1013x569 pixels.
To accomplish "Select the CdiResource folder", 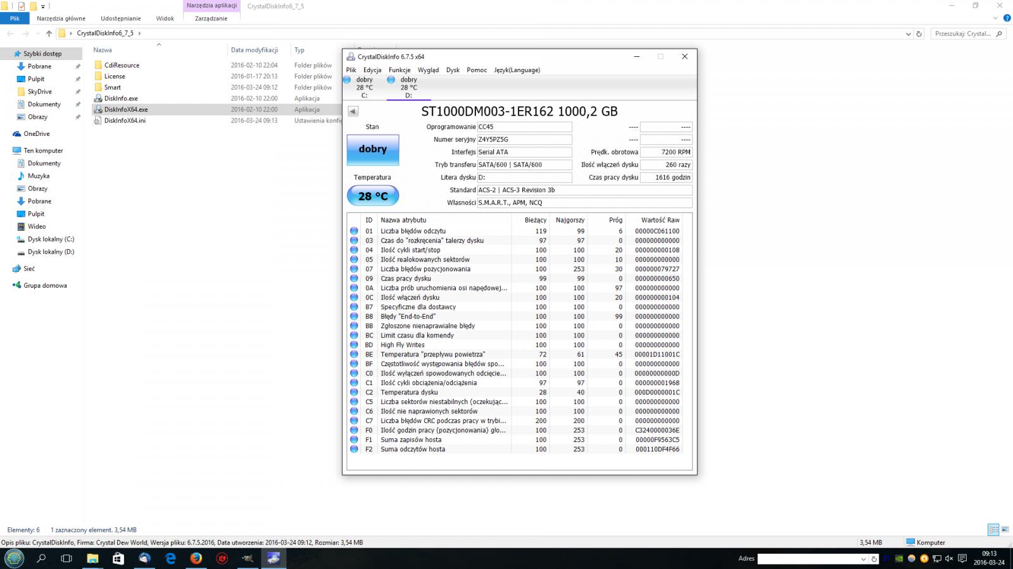I will point(122,65).
